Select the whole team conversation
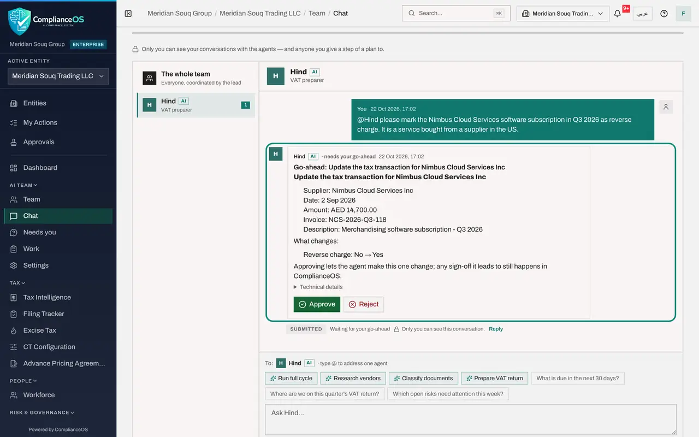This screenshot has width=699, height=437. point(196,78)
